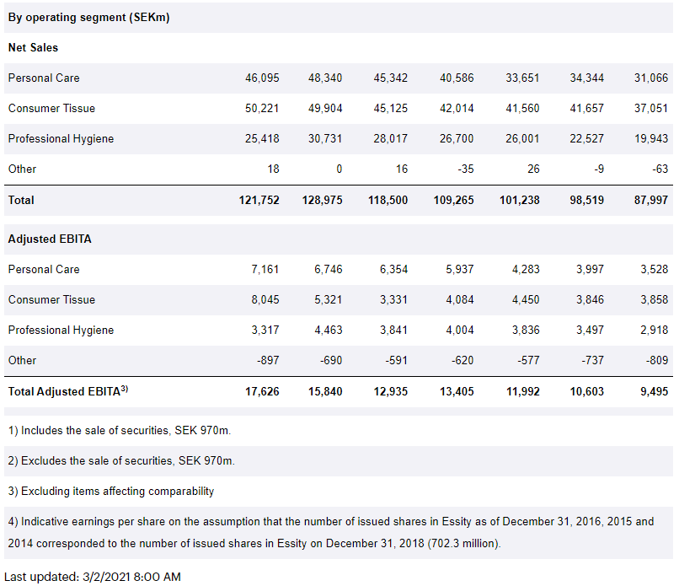Click the 'By operating segment (SEKm)' header
The width and height of the screenshot is (679, 586).
point(88,18)
